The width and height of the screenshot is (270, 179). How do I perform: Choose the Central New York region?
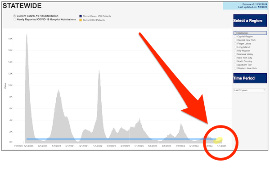pos(235,40)
